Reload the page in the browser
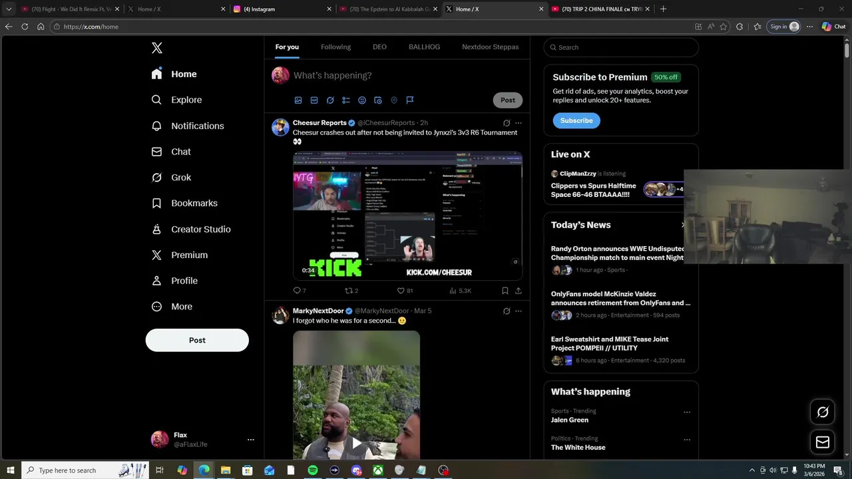 [x=25, y=27]
